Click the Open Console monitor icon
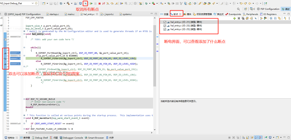This screenshot has height=140, width=291. tap(80, 3)
